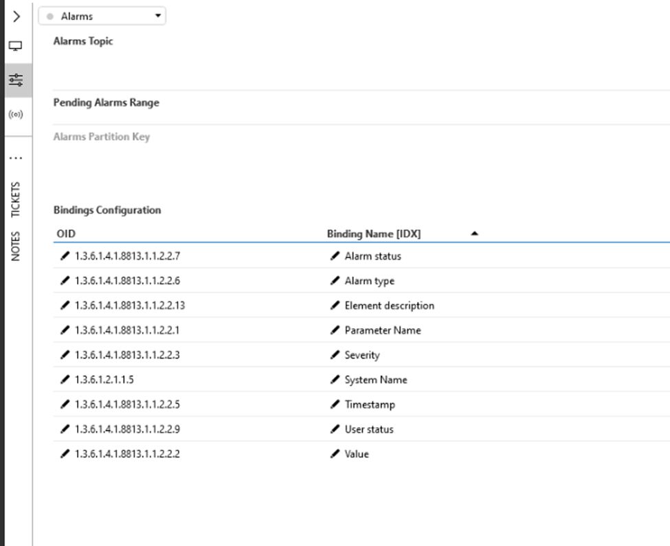
Task: Select the sliders settings icon in sidebar
Action: coord(15,80)
